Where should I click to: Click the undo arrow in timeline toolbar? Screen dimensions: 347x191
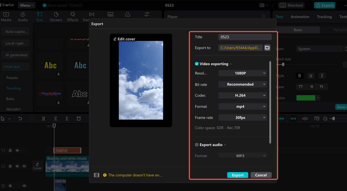coord(20,118)
